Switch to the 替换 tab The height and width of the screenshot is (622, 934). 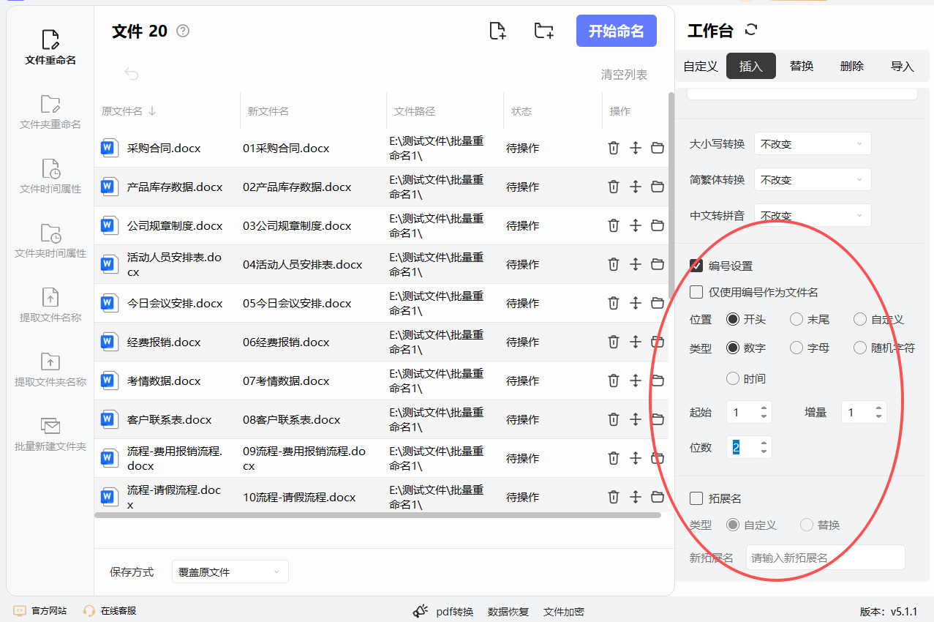[802, 66]
